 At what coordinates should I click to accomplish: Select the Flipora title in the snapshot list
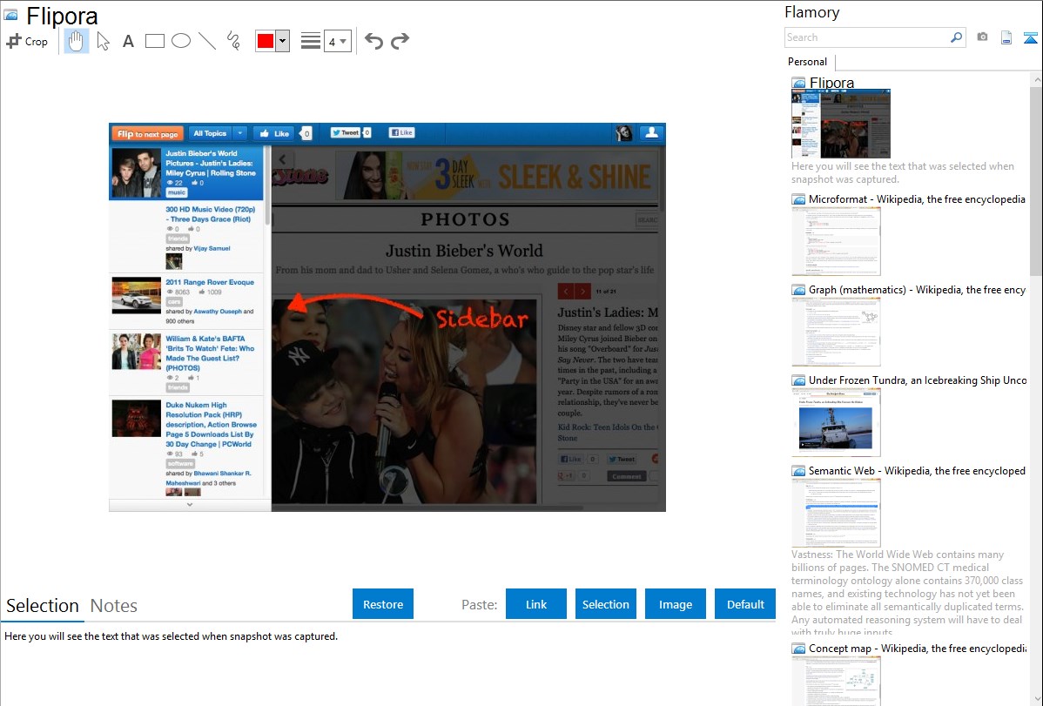831,83
